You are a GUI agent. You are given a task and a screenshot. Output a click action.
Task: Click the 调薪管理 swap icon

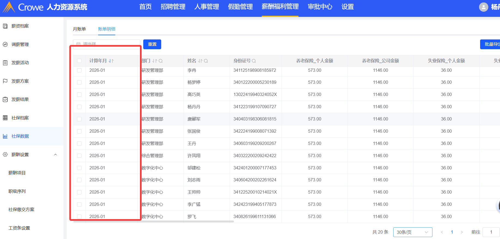point(5,44)
